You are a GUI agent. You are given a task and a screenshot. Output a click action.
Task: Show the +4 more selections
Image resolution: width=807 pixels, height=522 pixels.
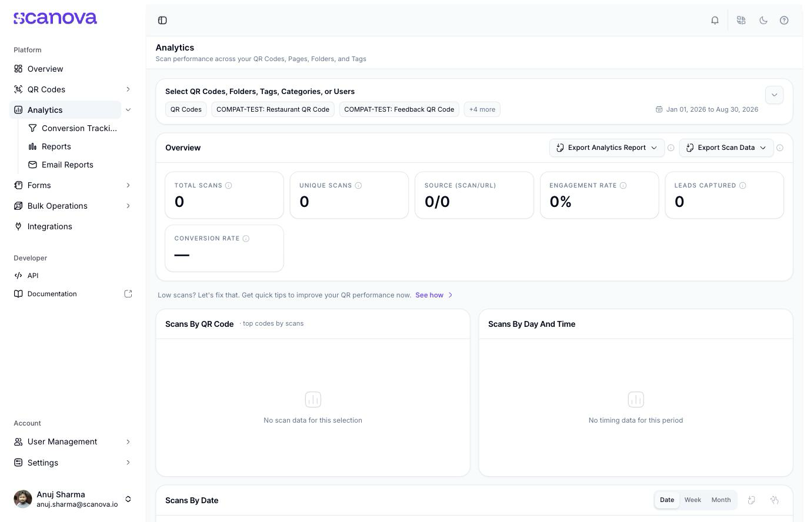click(482, 109)
